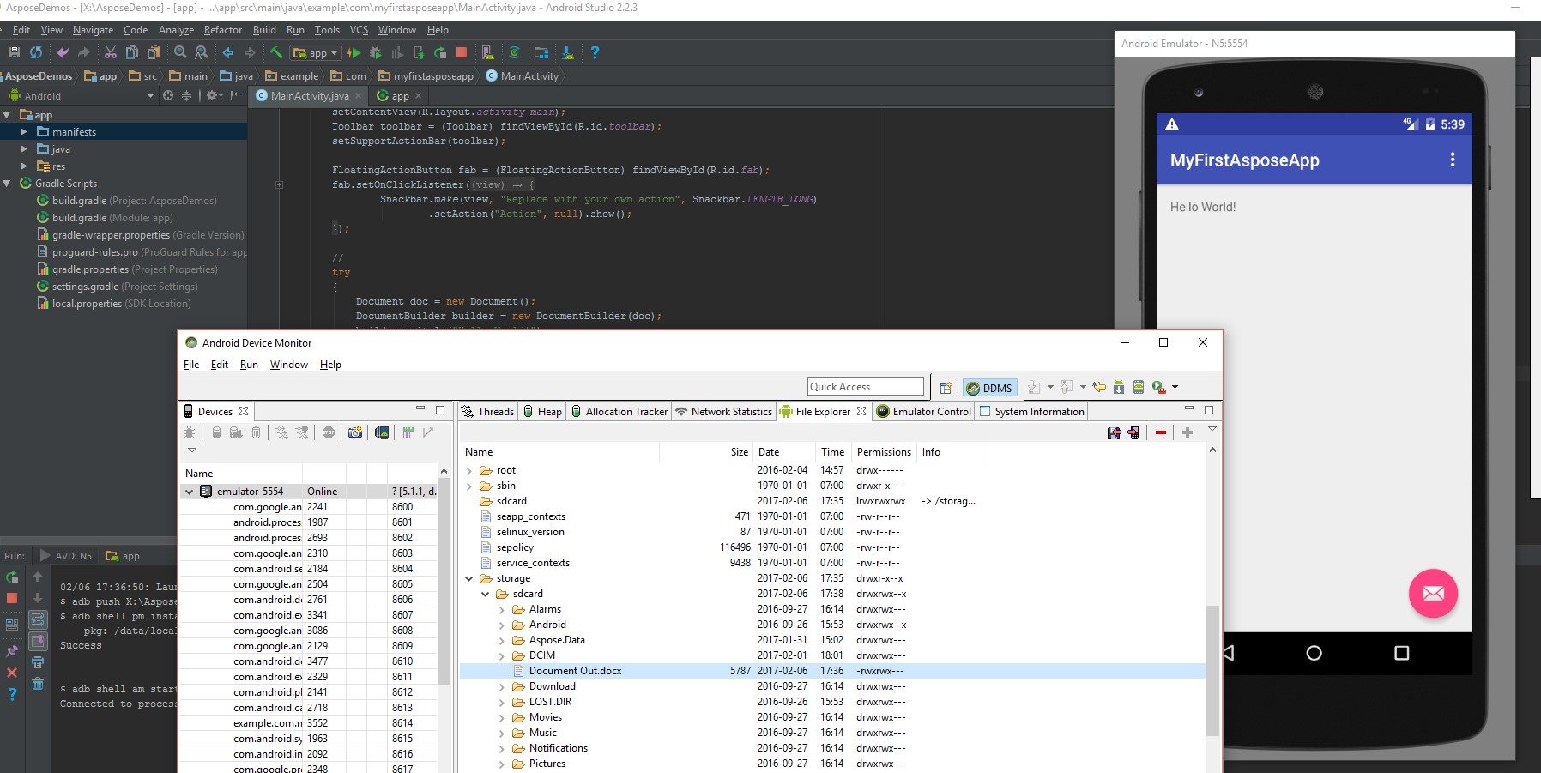1541x773 pixels.
Task: Toggle Update Threads in the Devices toolbar
Action: point(281,433)
